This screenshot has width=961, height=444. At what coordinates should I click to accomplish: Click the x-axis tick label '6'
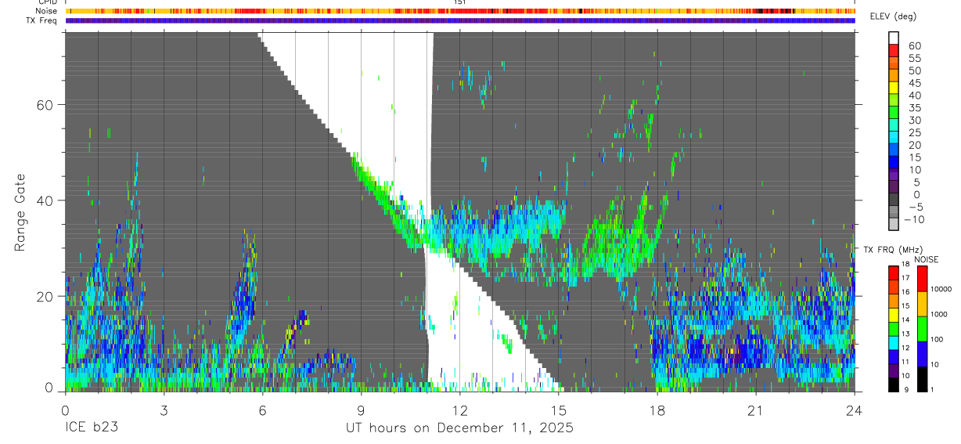point(262,410)
